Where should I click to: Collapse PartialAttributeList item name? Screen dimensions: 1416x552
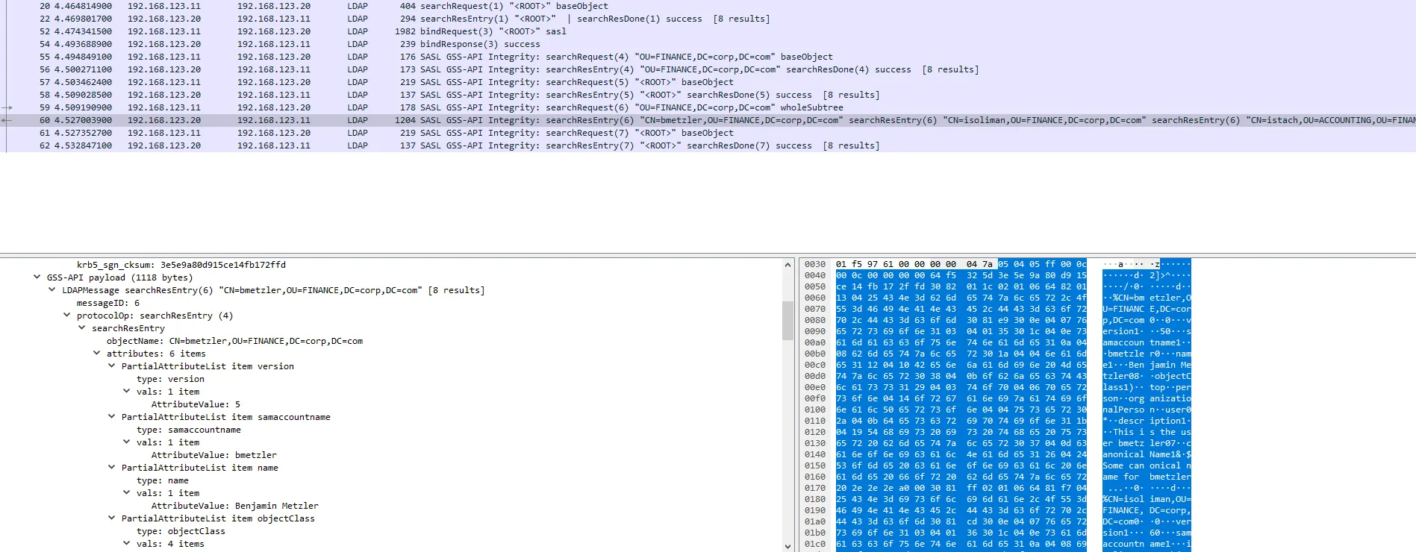point(112,468)
